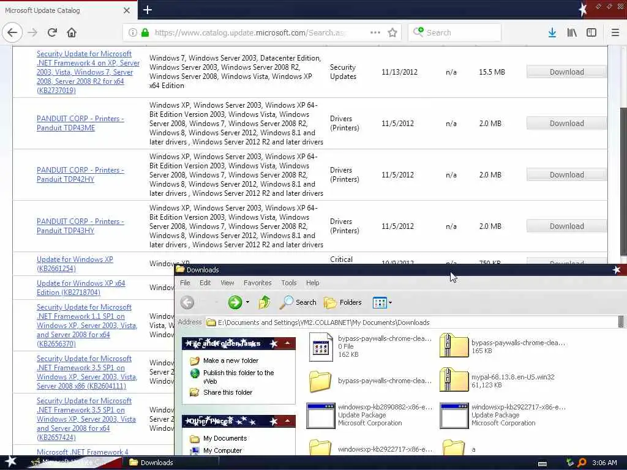This screenshot has width=627, height=470.
Task: Open My Documents in Other Places
Action: [x=225, y=438]
